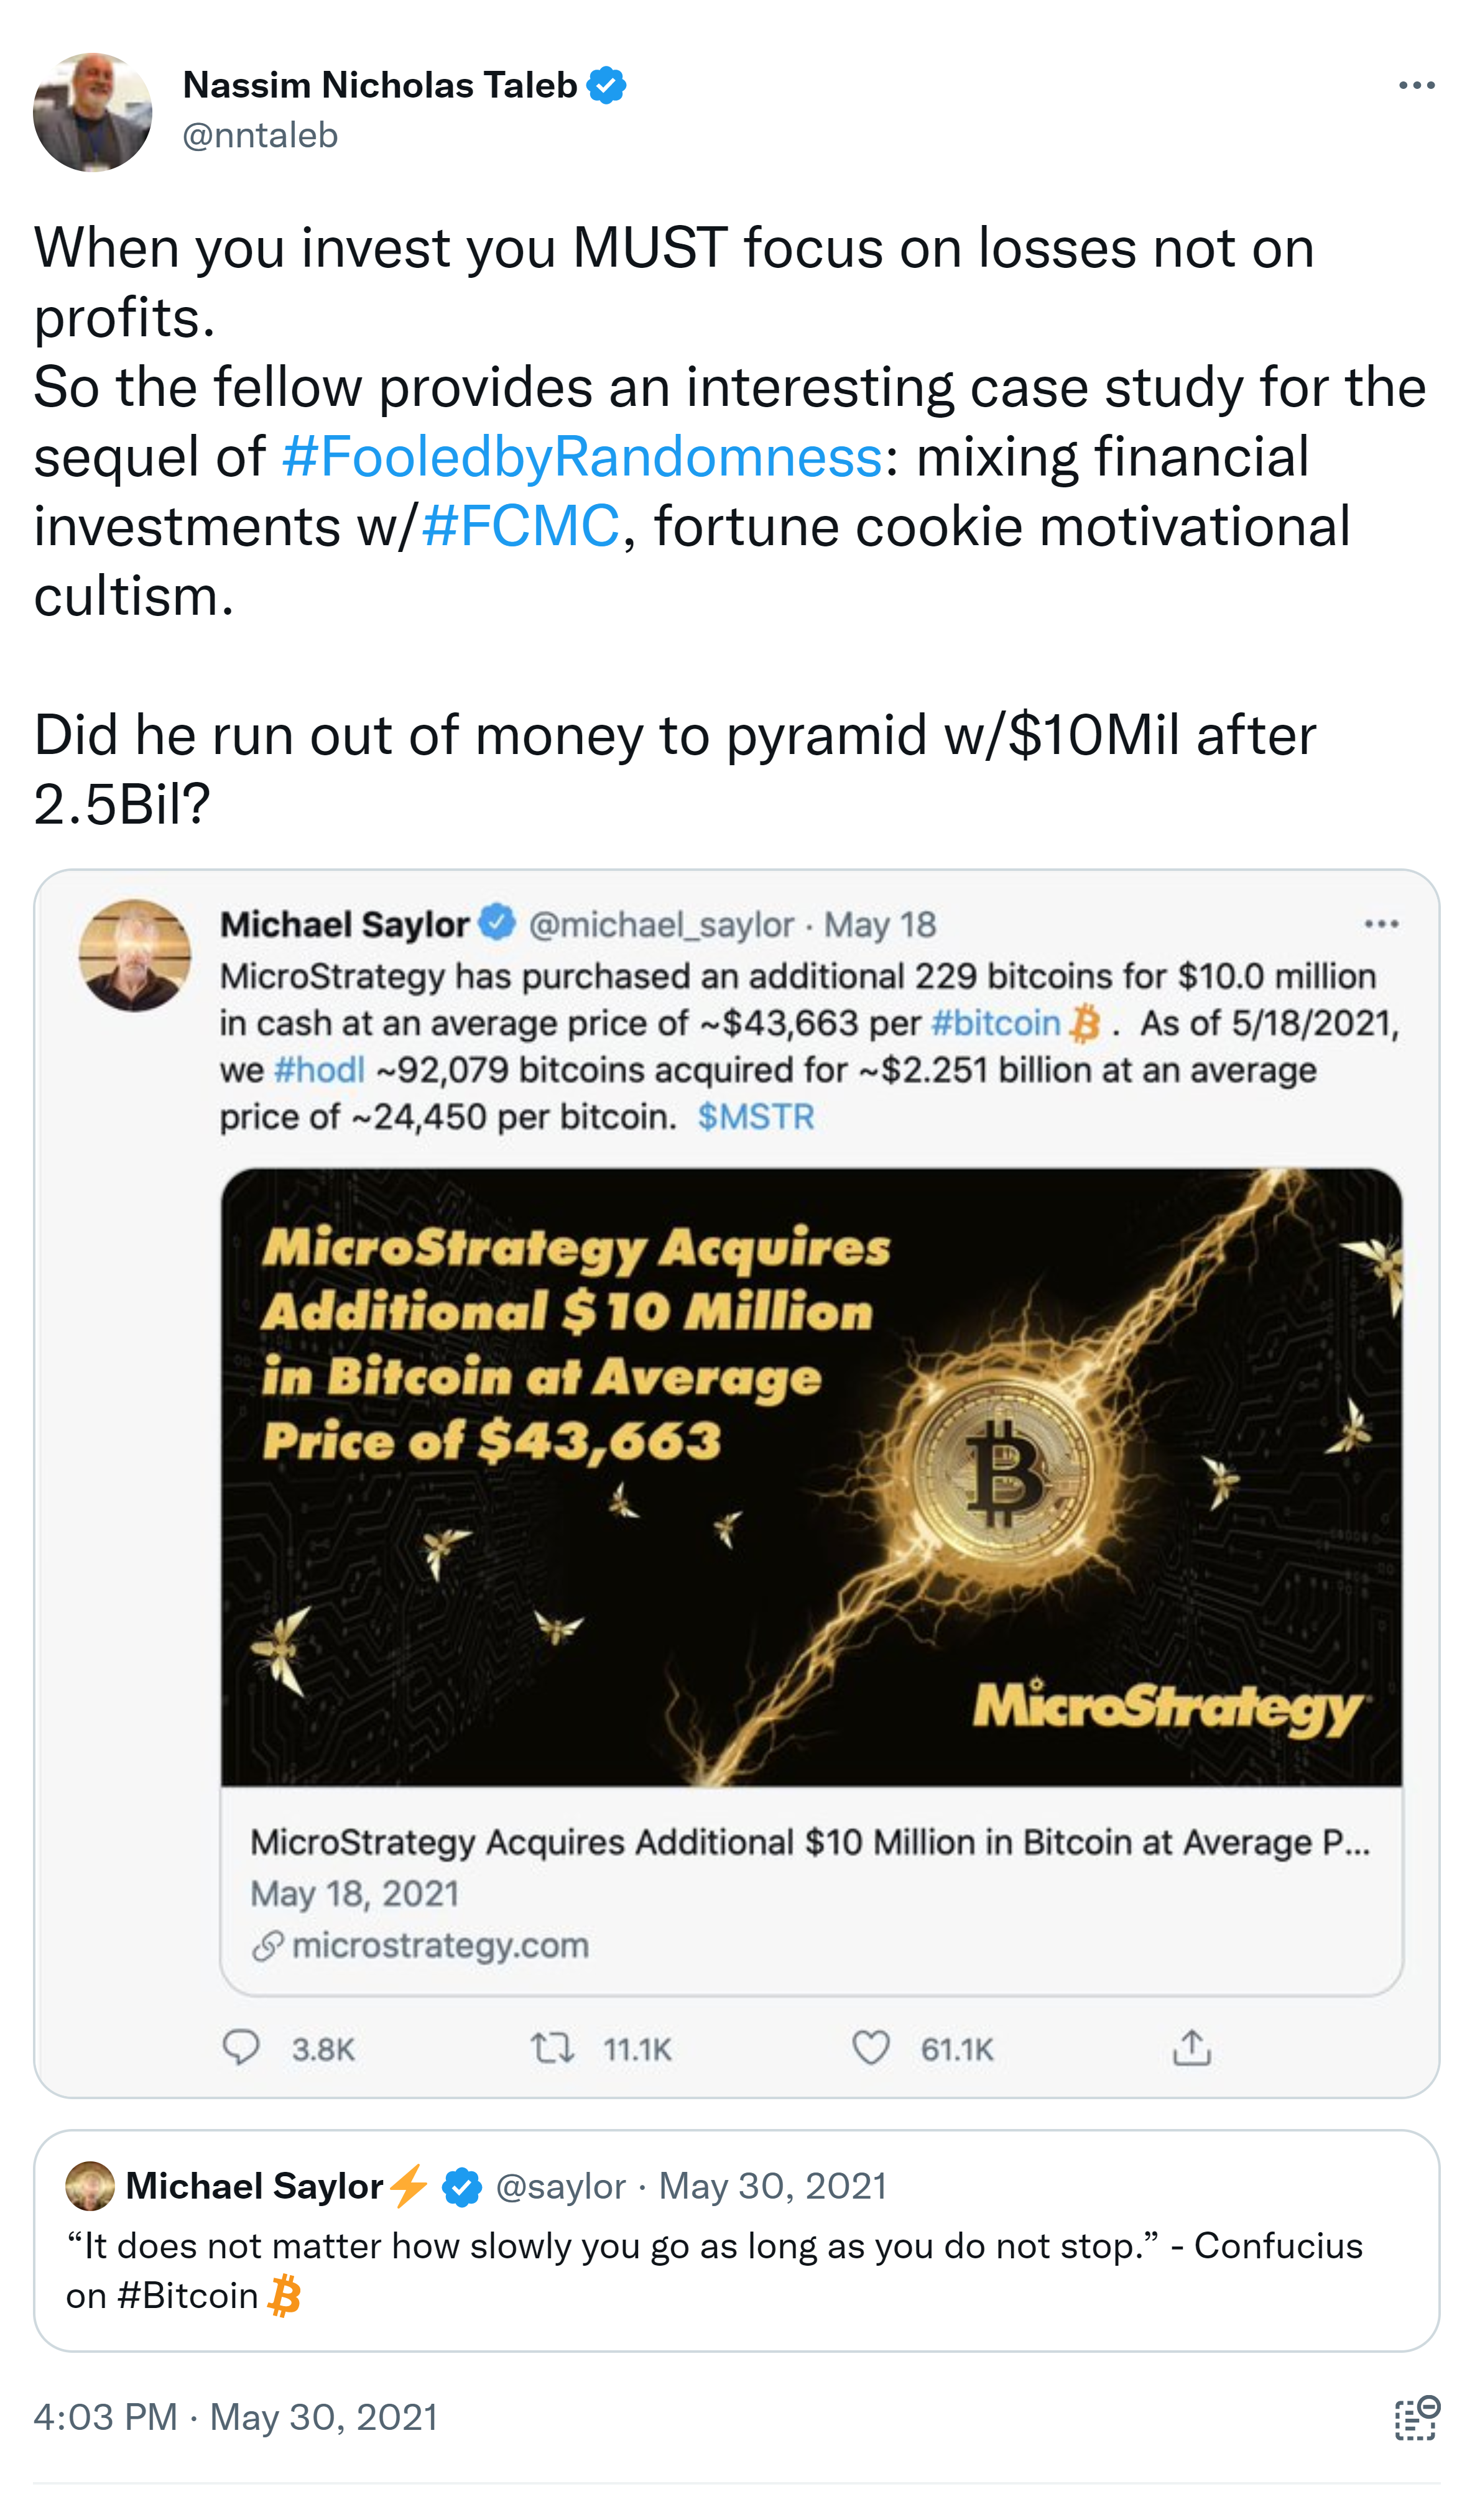
Task: Open the #FCMC hashtag link
Action: click(x=520, y=527)
